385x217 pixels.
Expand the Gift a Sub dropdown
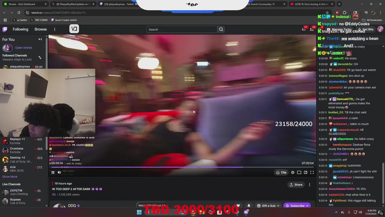tap(268, 206)
